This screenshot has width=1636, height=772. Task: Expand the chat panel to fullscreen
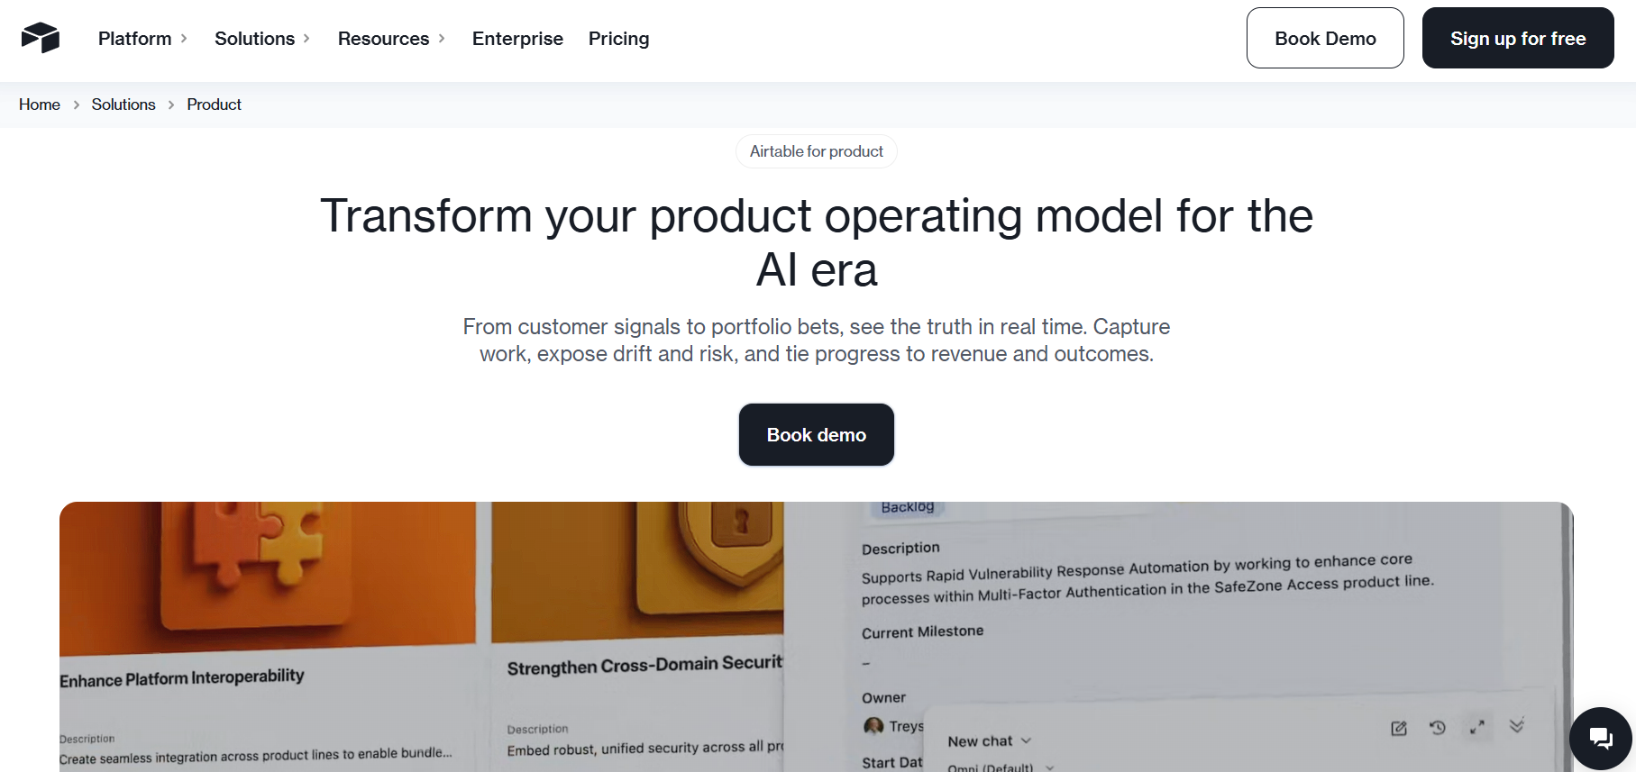1476,727
